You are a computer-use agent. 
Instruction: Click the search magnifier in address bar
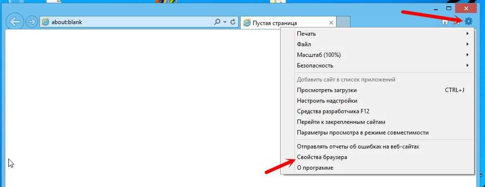click(x=217, y=22)
